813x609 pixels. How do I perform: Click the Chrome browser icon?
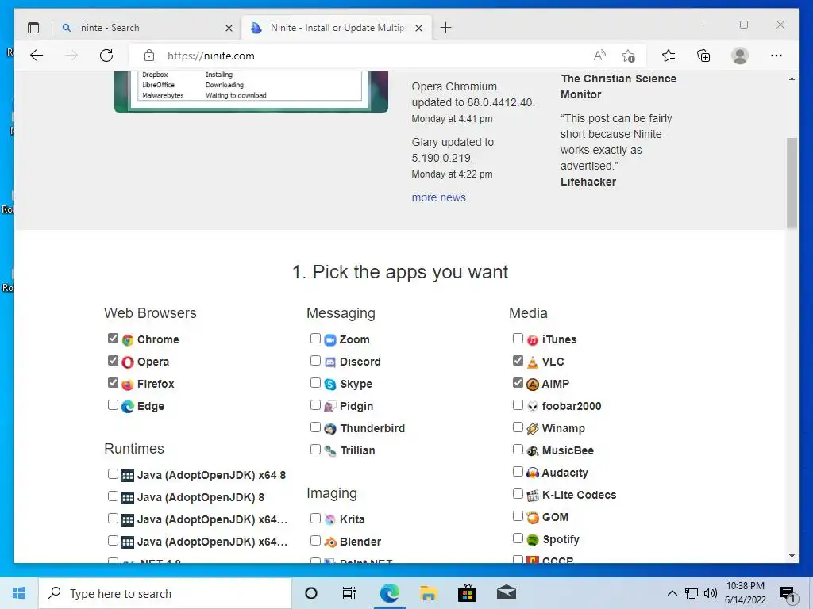[128, 340]
